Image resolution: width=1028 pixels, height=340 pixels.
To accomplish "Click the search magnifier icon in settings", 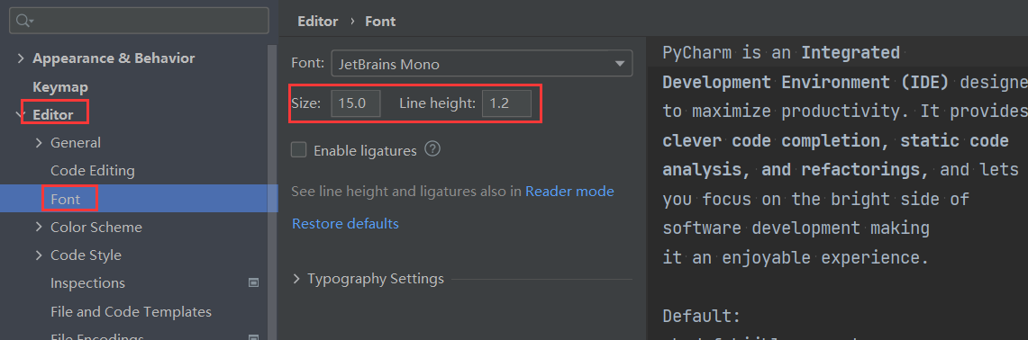I will coord(23,21).
